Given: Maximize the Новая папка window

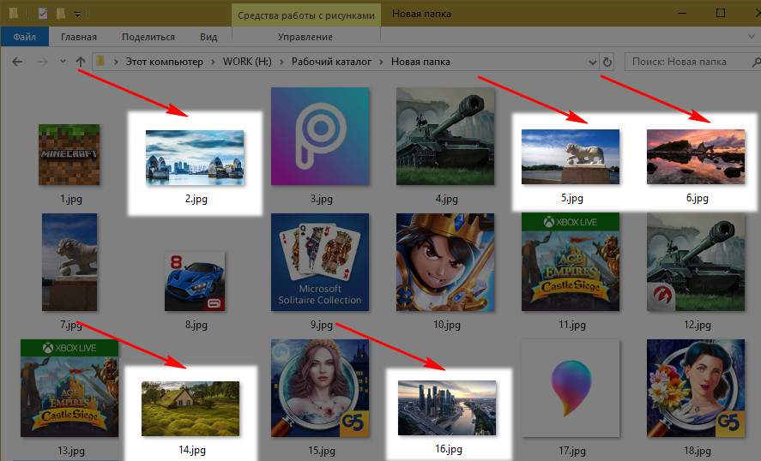Looking at the screenshot, I should coord(721,13).
